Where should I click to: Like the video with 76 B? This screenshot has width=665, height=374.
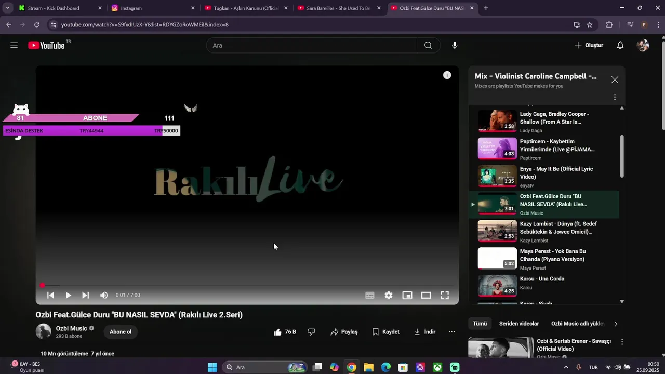click(285, 332)
